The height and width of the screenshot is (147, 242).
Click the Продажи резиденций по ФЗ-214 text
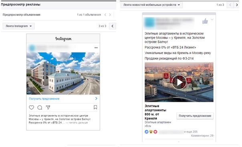pyautogui.click(x=169, y=58)
